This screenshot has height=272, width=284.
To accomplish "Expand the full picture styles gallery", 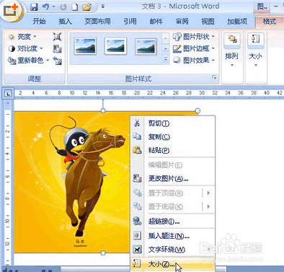I will tap(165, 59).
